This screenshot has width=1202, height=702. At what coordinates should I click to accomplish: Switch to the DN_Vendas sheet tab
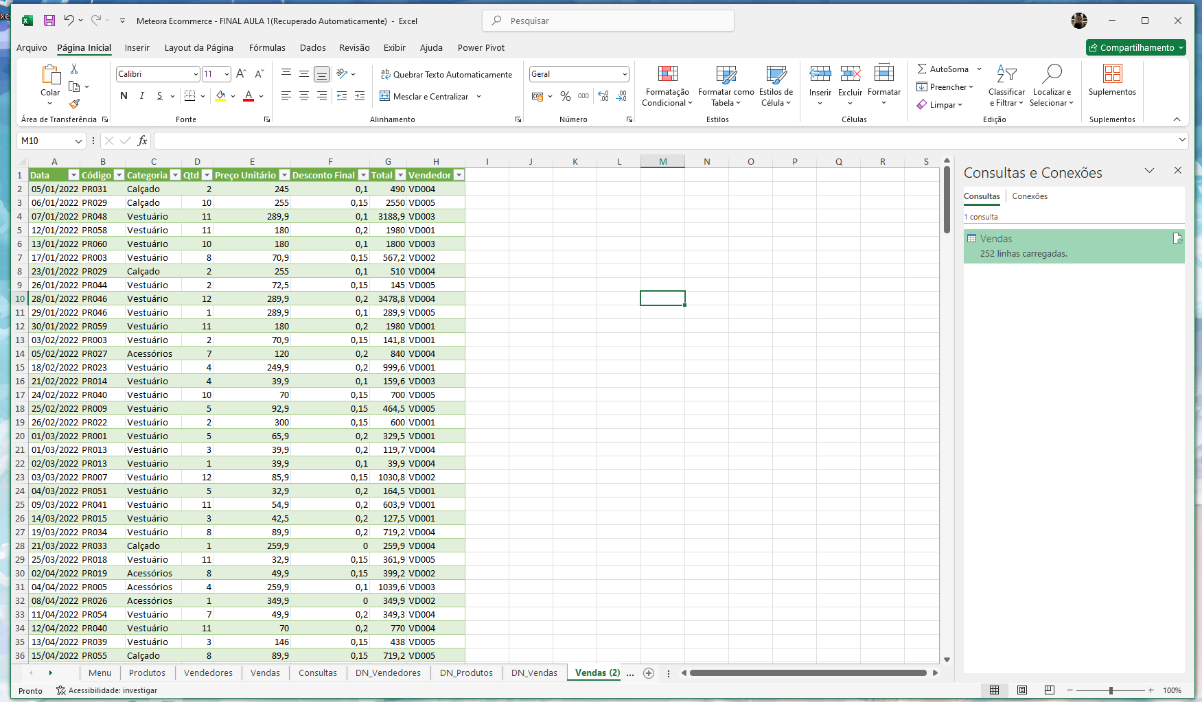(533, 673)
